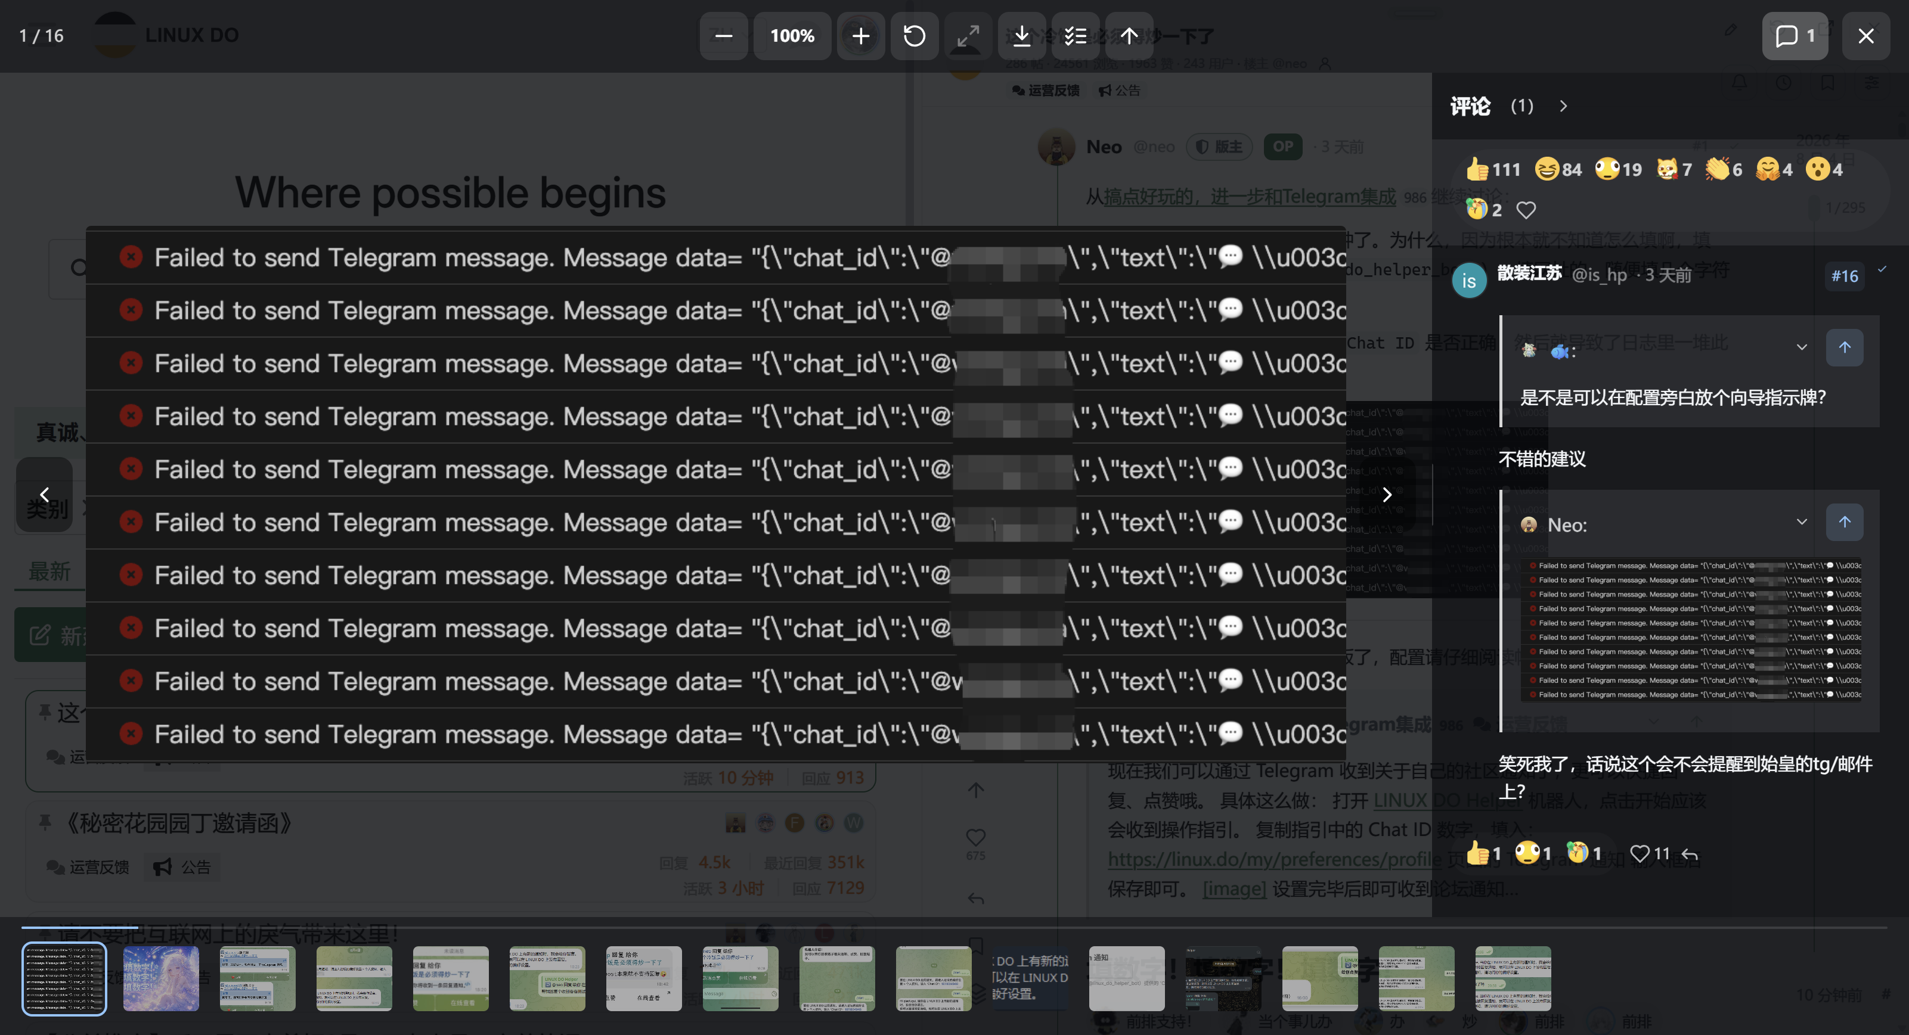
Task: Open the last thumbnail in the strip
Action: click(1513, 978)
